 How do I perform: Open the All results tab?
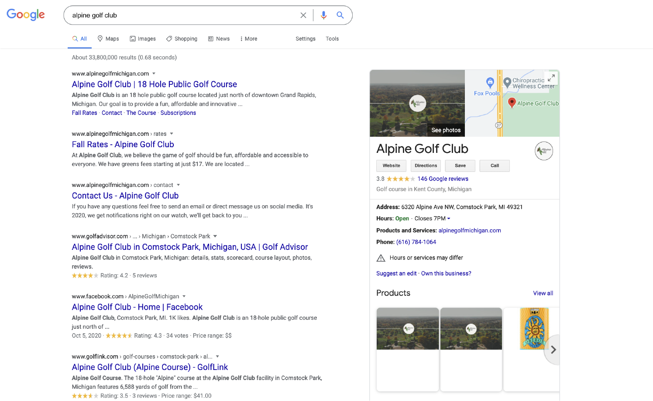coord(80,39)
